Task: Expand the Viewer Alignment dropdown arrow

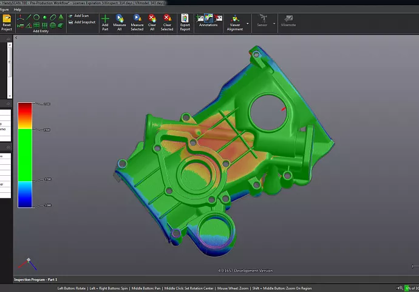Action: coord(248,24)
